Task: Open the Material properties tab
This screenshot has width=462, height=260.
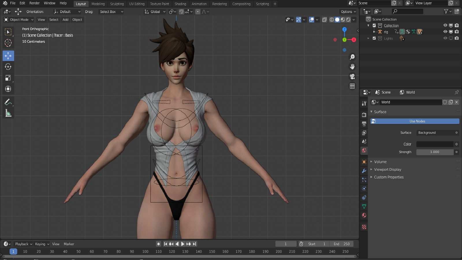Action: [364, 215]
